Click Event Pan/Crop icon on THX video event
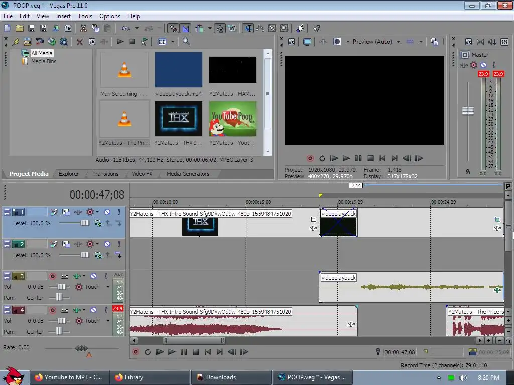 point(313,220)
